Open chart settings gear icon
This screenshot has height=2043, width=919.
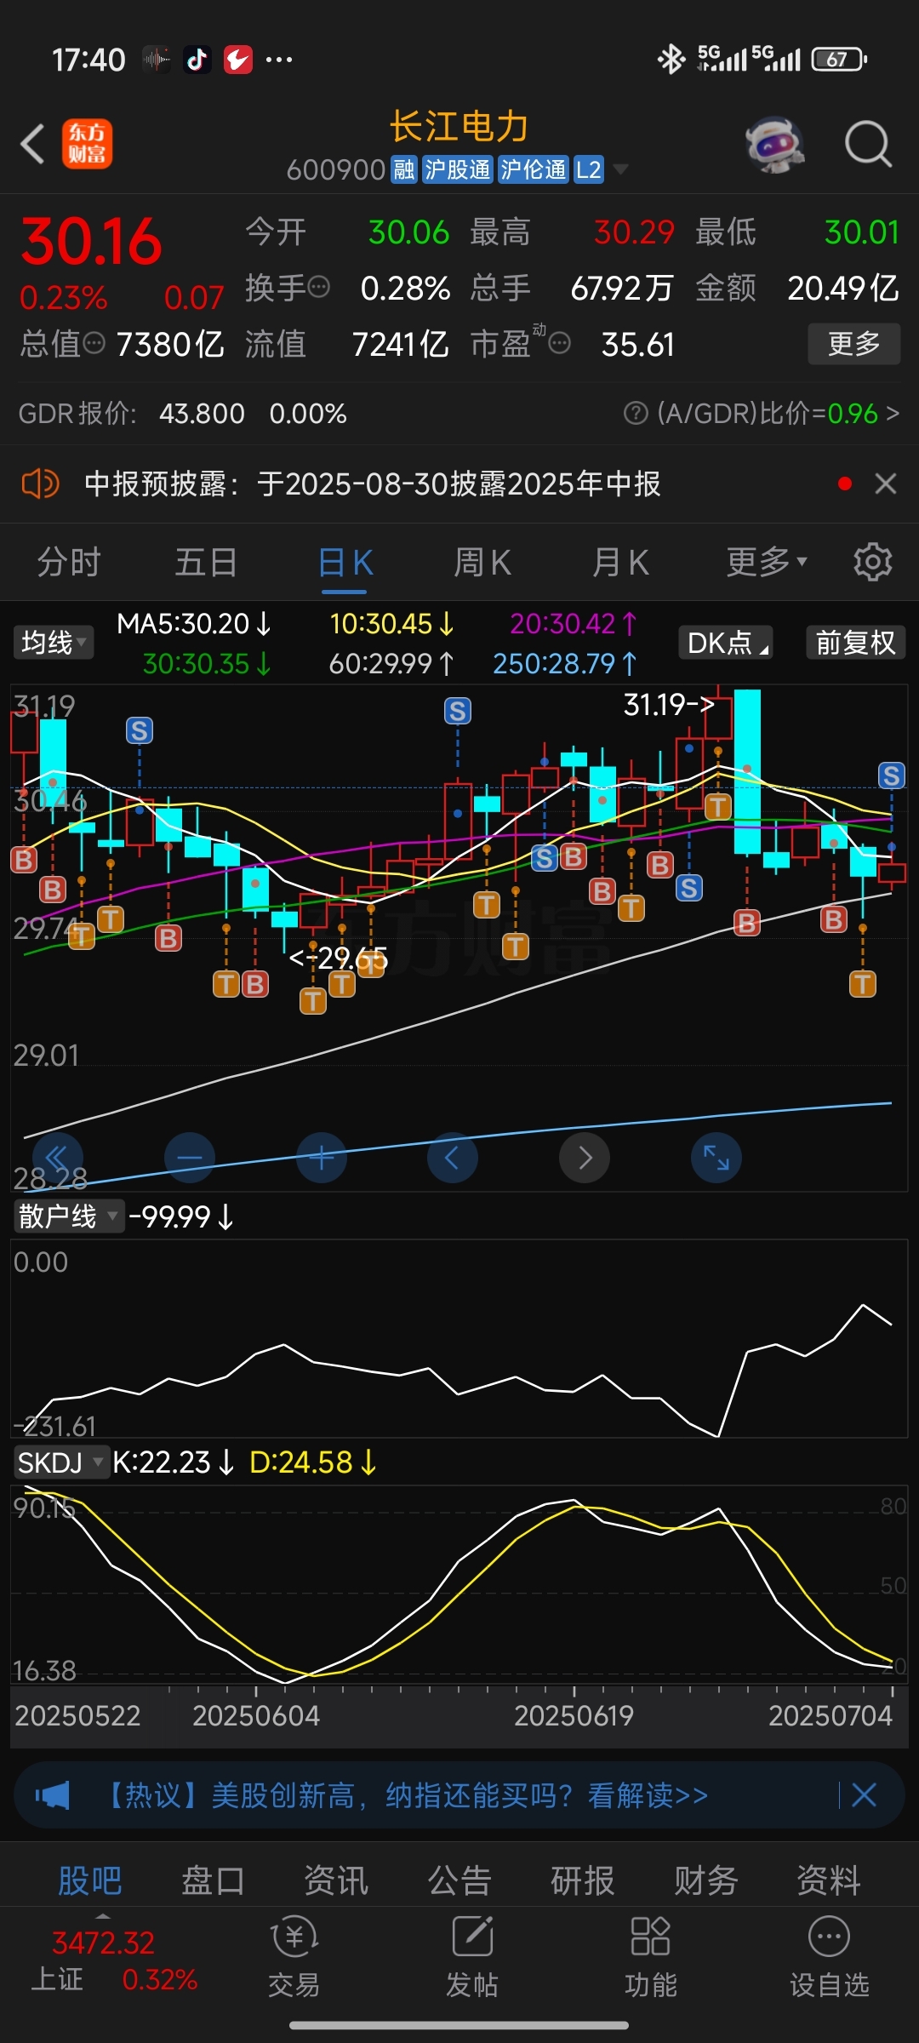pyautogui.click(x=872, y=563)
